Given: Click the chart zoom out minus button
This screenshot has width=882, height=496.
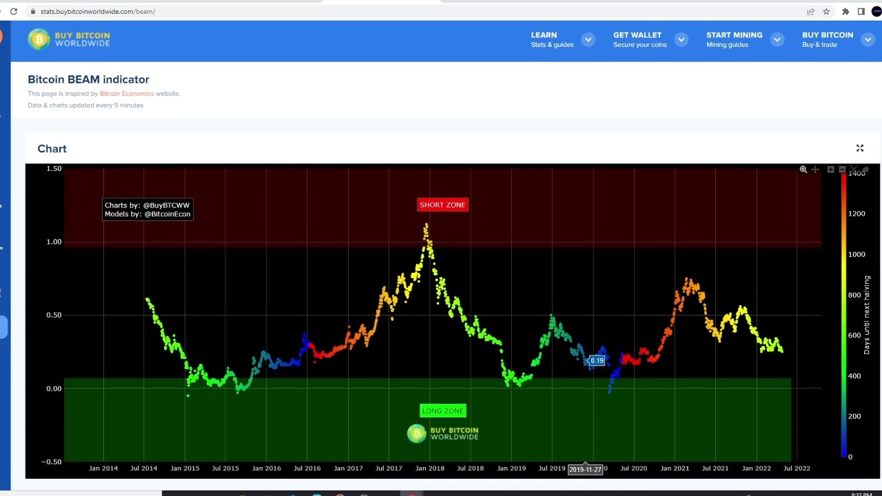Looking at the screenshot, I should [842, 169].
